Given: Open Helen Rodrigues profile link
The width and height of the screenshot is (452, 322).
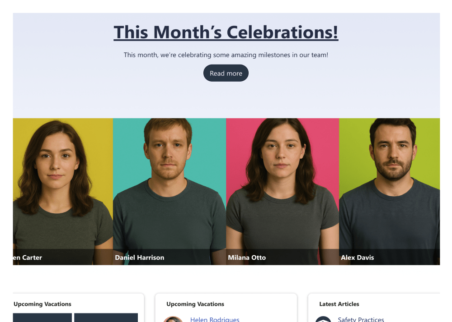Looking at the screenshot, I should 215,319.
